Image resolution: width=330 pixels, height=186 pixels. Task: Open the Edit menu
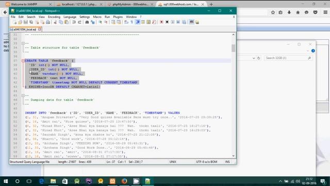tap(21, 17)
